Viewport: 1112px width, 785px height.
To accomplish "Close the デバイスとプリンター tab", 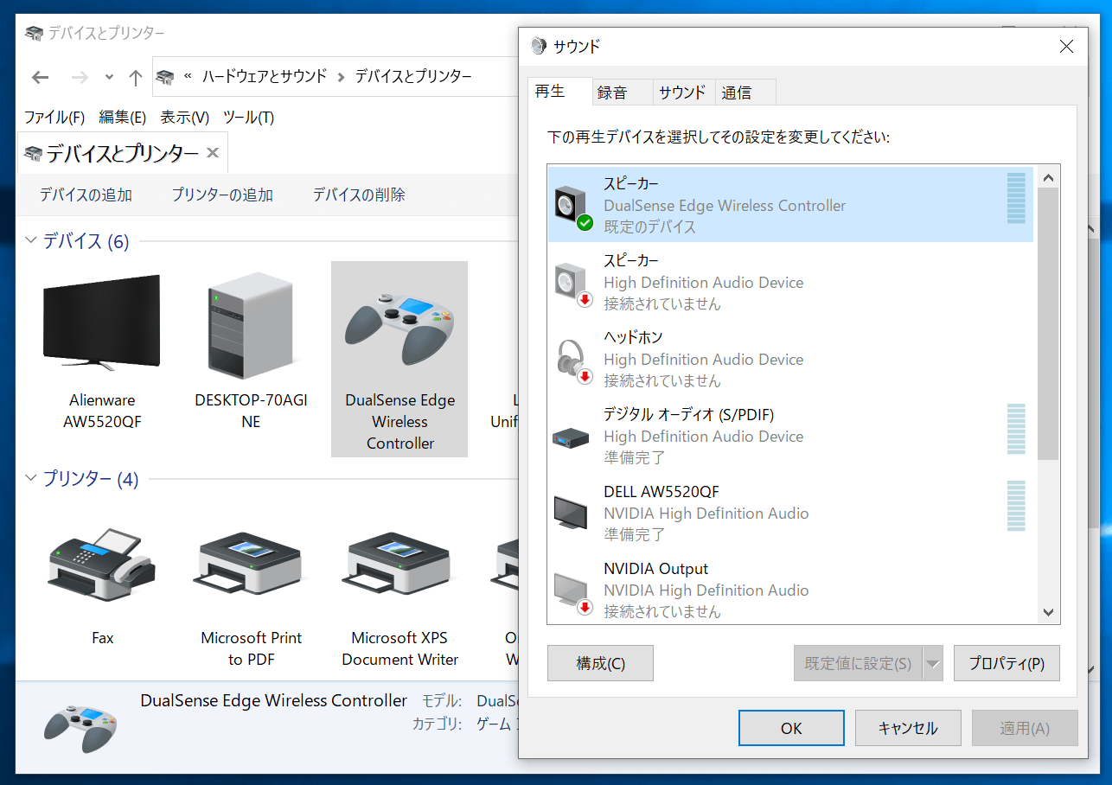I will pyautogui.click(x=213, y=154).
